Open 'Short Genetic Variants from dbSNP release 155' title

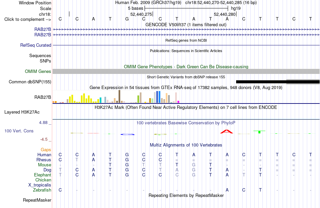click(x=186, y=77)
